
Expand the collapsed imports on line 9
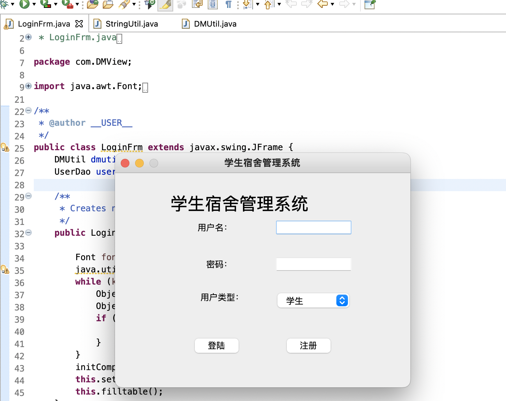pyautogui.click(x=28, y=86)
